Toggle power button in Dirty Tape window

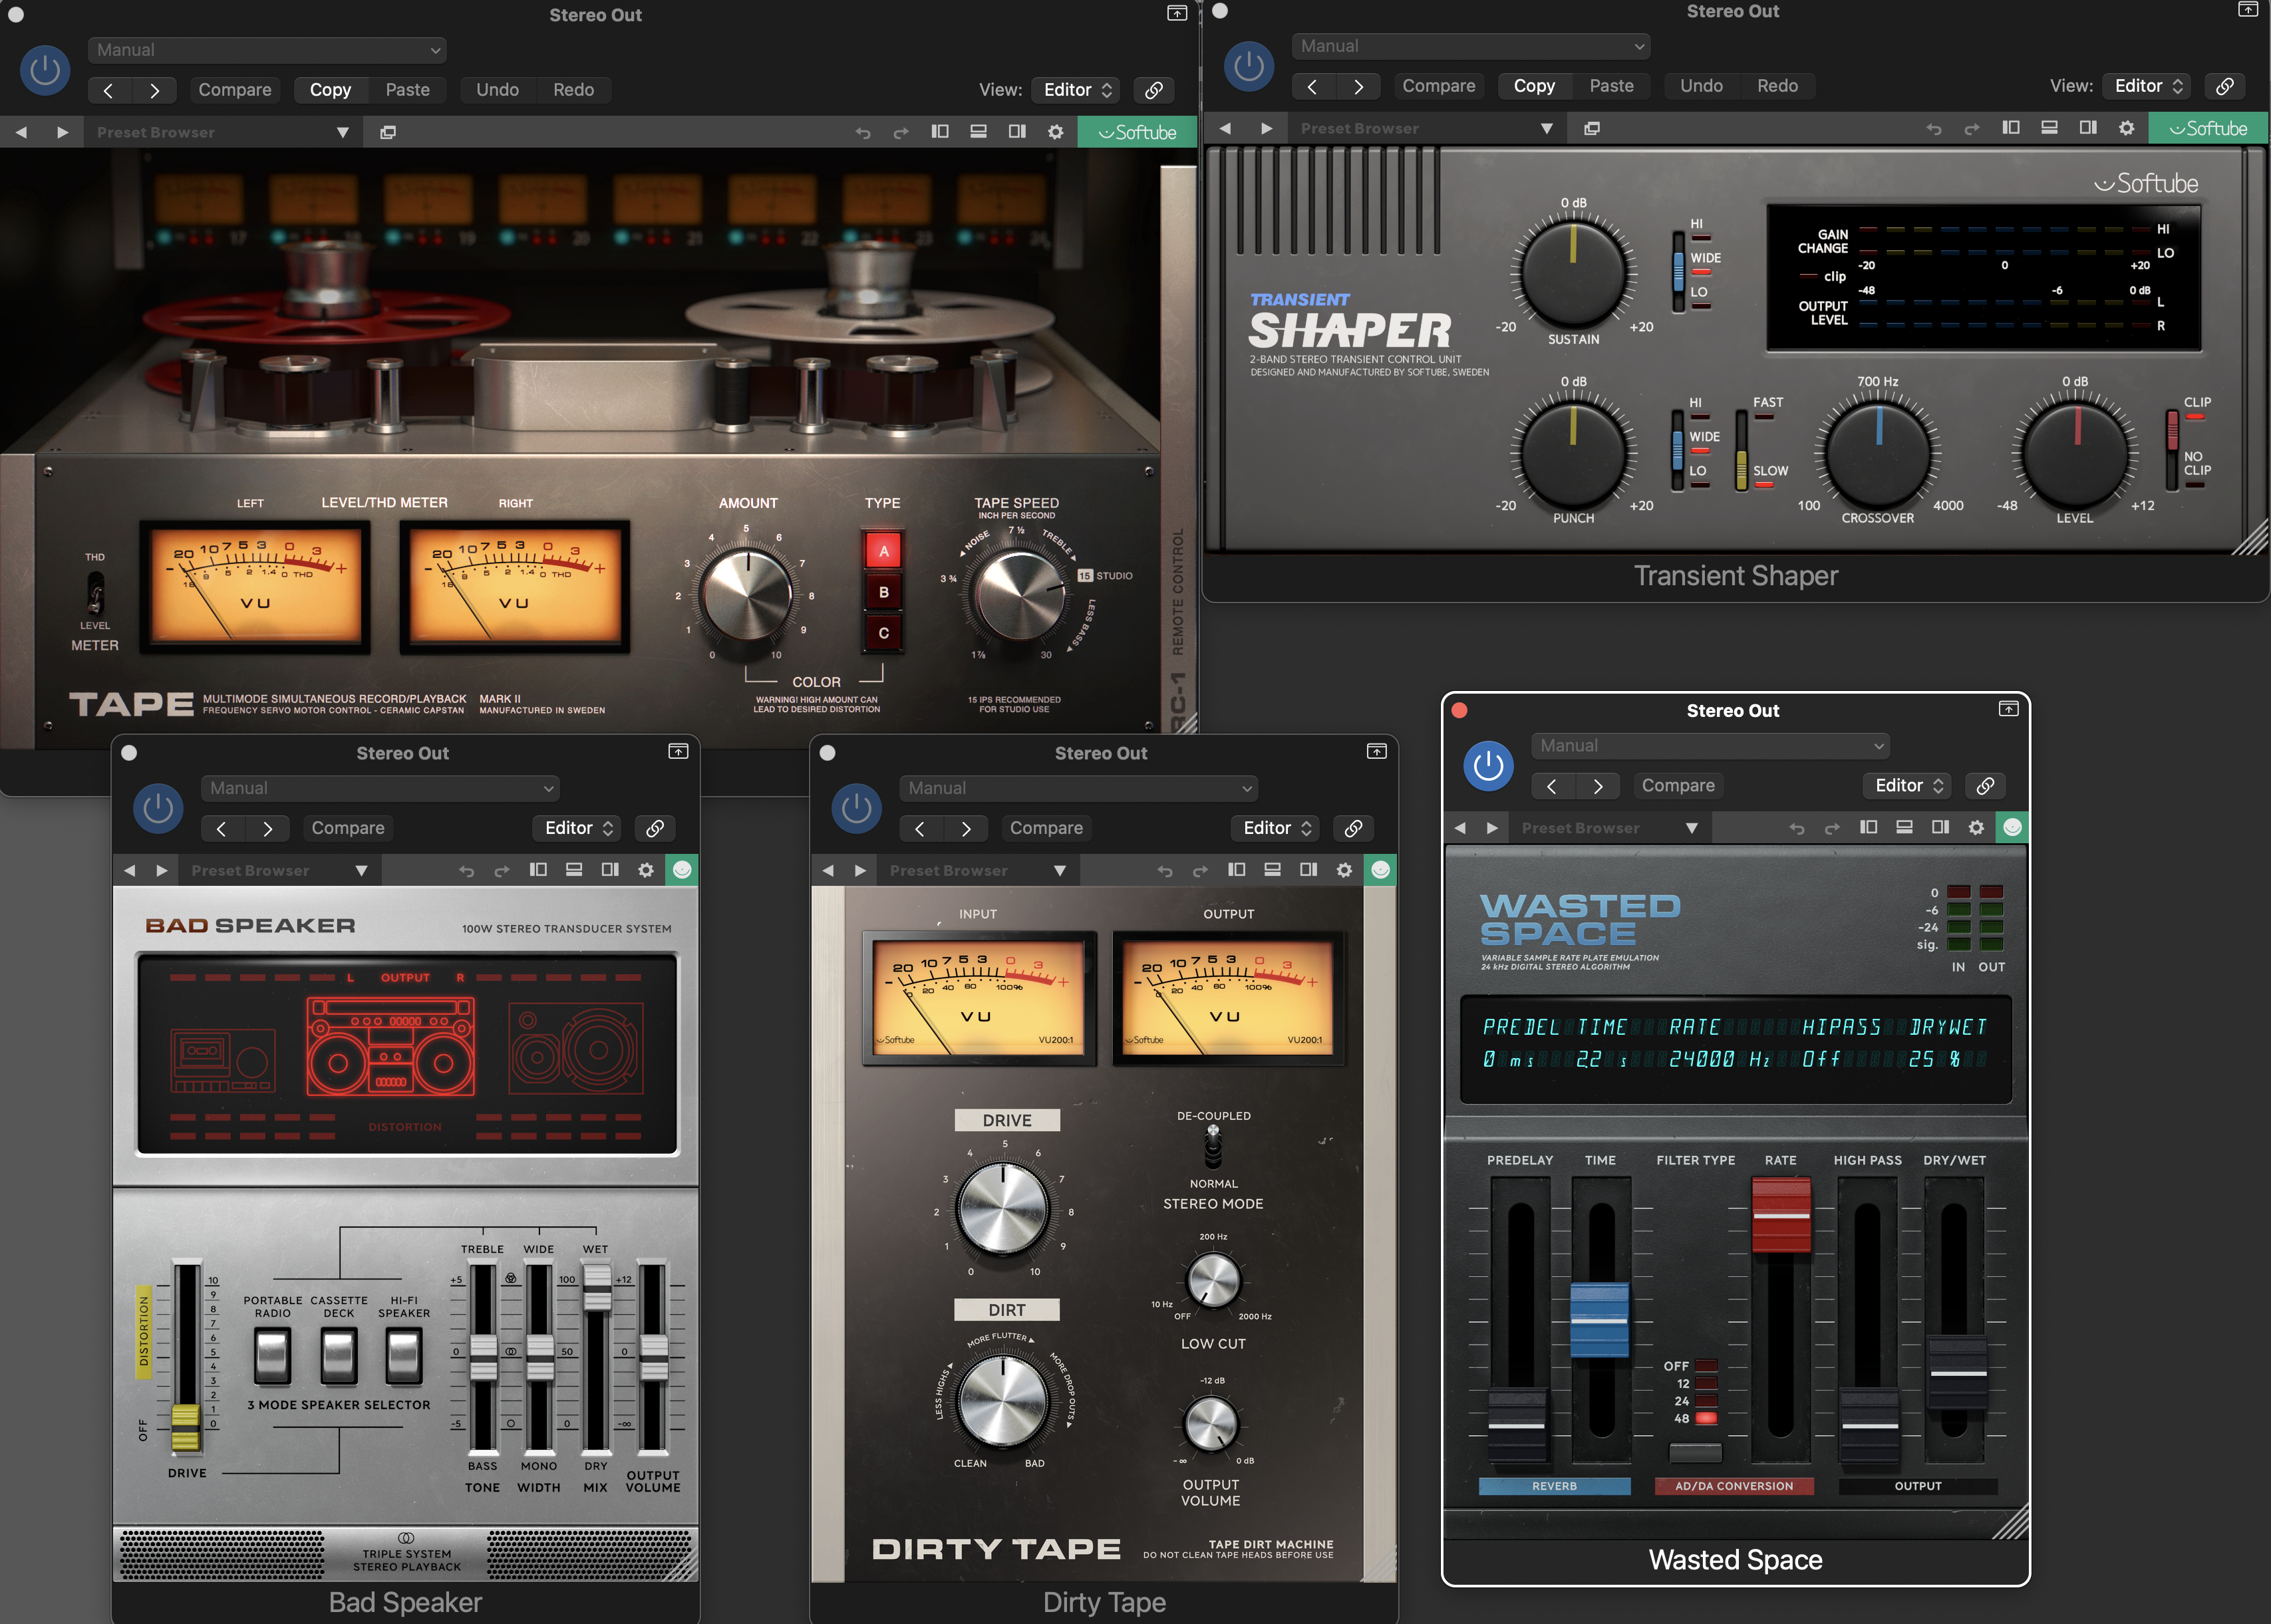[x=856, y=809]
